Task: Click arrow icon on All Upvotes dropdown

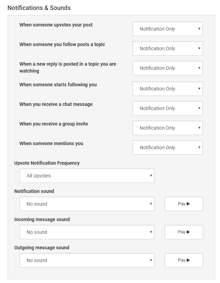Action: (x=151, y=176)
